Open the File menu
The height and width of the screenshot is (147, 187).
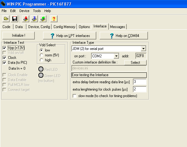[4, 11]
